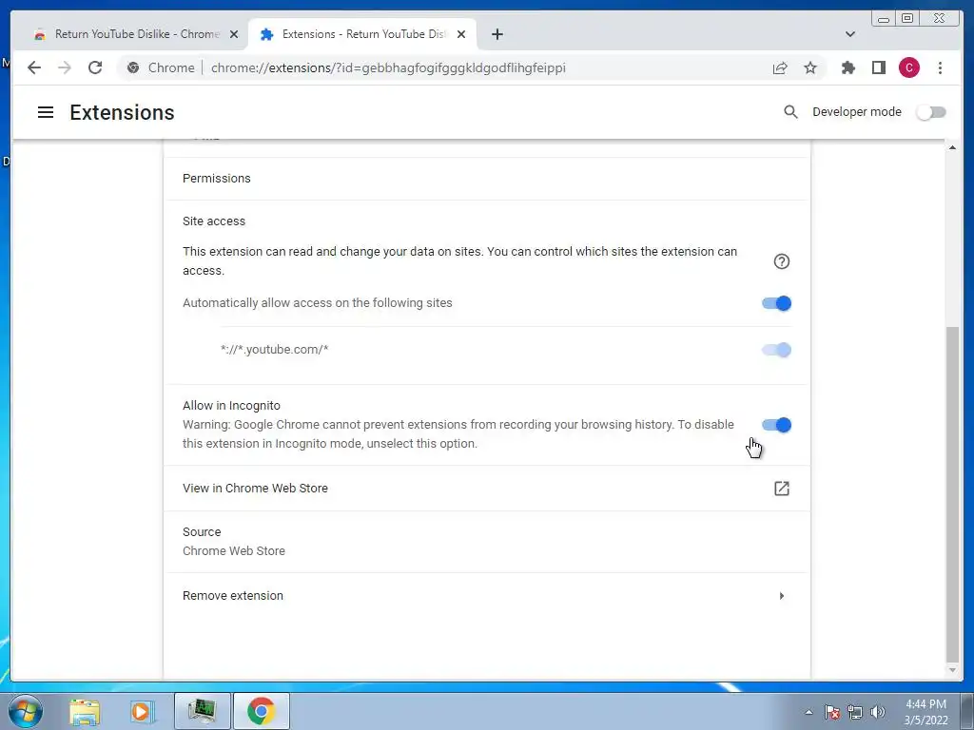Expand Remove extension arrow

coord(782,596)
